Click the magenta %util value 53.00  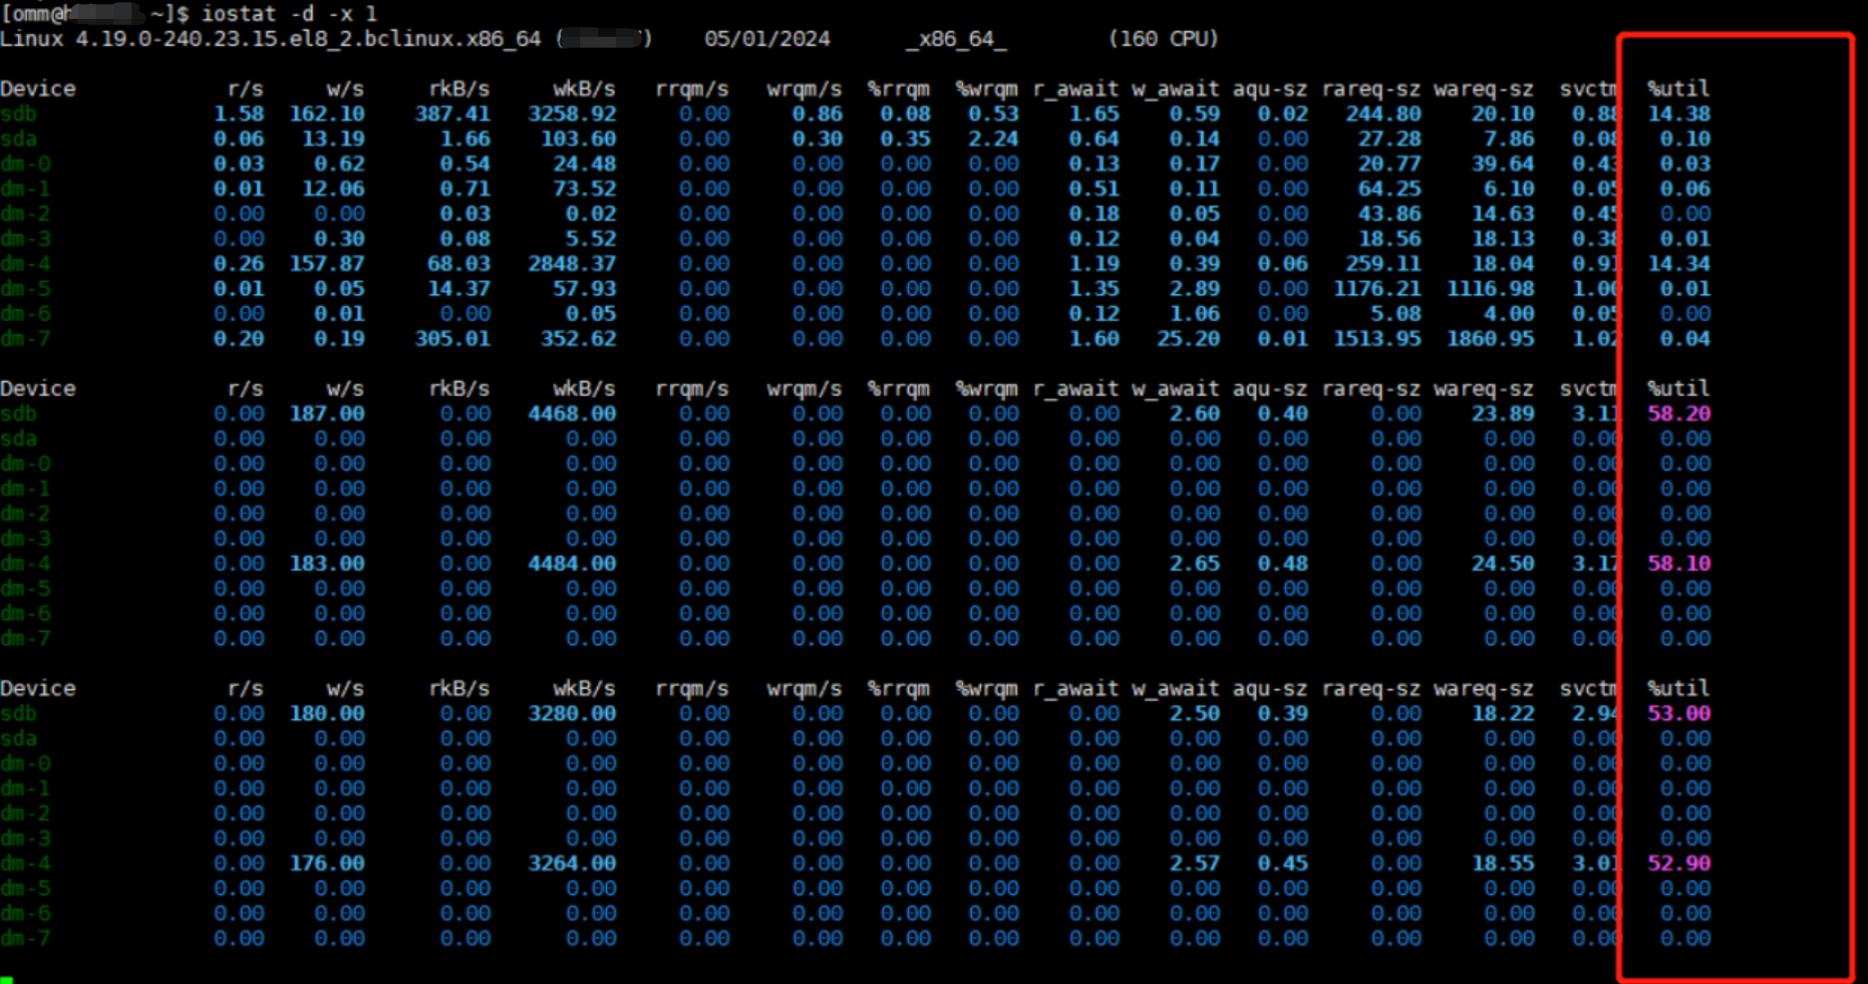(1679, 714)
